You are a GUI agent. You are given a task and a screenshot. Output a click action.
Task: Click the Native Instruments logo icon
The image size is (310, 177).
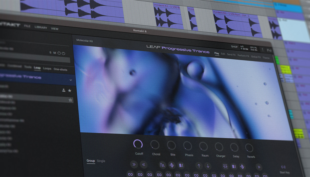269,50
